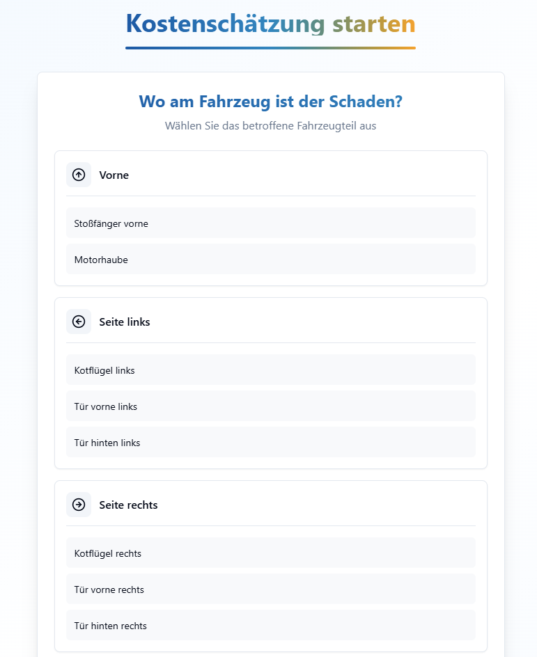Click the question heading about Schaden location

click(x=270, y=102)
